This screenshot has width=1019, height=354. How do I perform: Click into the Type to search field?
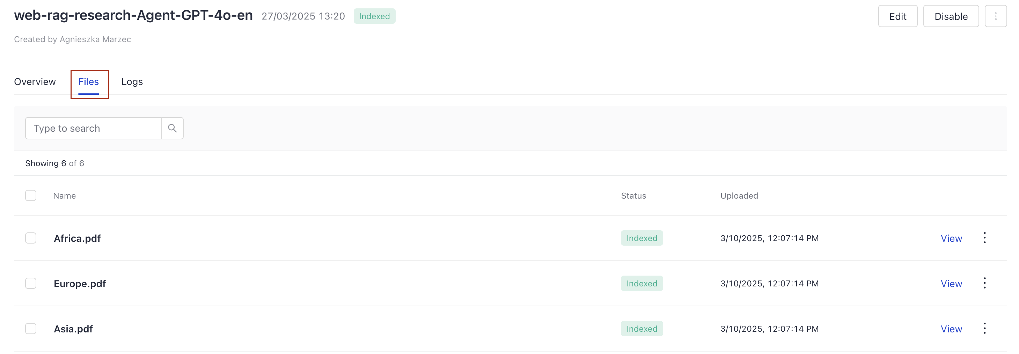[93, 128]
